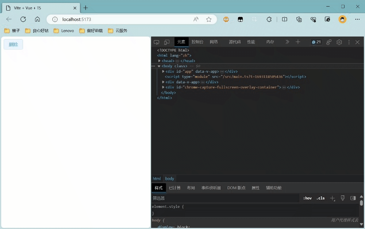Expand the div with id app

click(x=163, y=71)
